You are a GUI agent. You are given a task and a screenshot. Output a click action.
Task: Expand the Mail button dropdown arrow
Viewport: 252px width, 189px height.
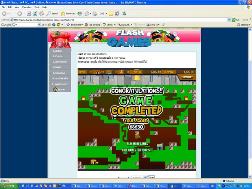(90, 13)
